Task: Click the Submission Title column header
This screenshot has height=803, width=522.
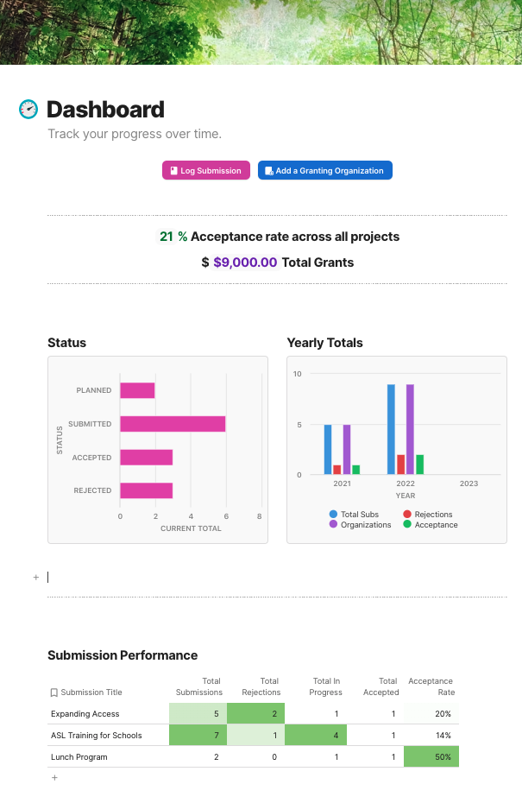Action: point(91,692)
